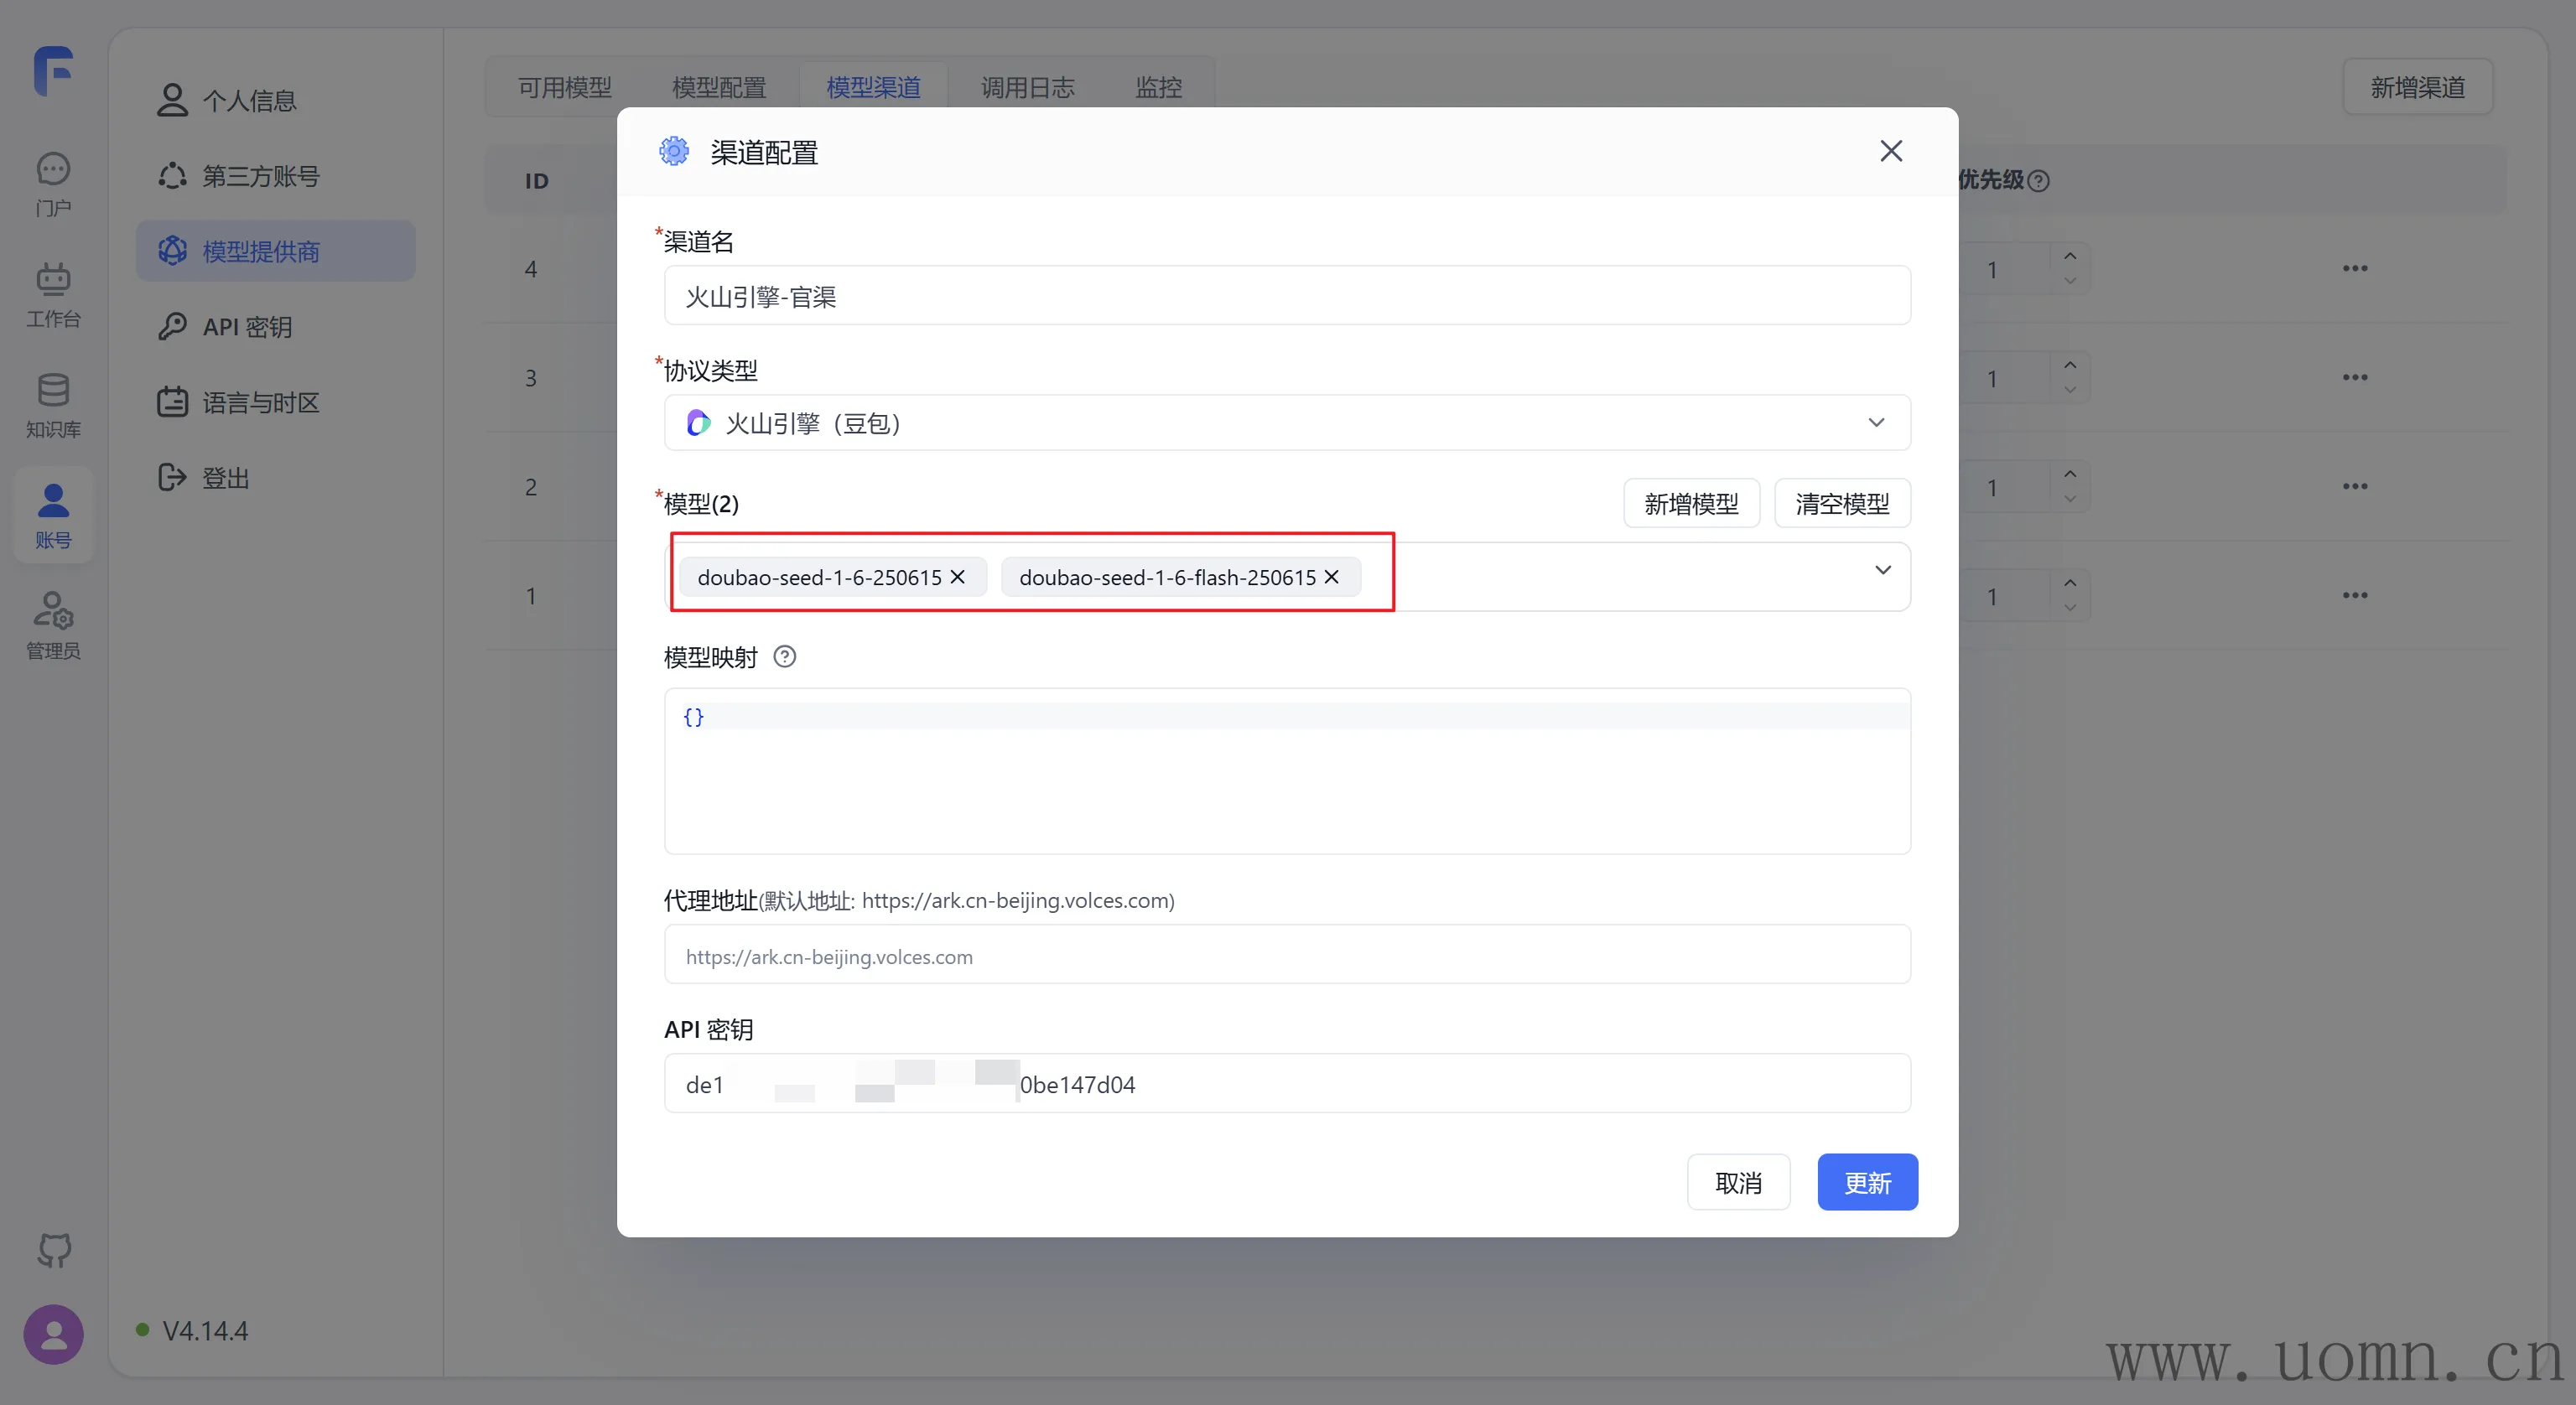Increase priority stepper for row 4
This screenshot has height=1405, width=2576.
tap(2070, 256)
